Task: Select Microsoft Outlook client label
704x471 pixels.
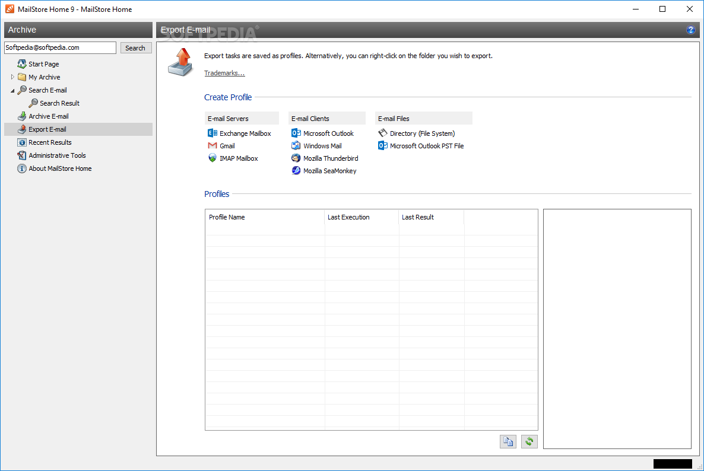Action: point(329,133)
